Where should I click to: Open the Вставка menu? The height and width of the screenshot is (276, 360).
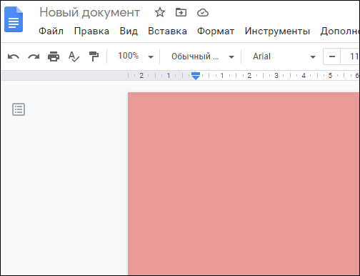coord(167,31)
